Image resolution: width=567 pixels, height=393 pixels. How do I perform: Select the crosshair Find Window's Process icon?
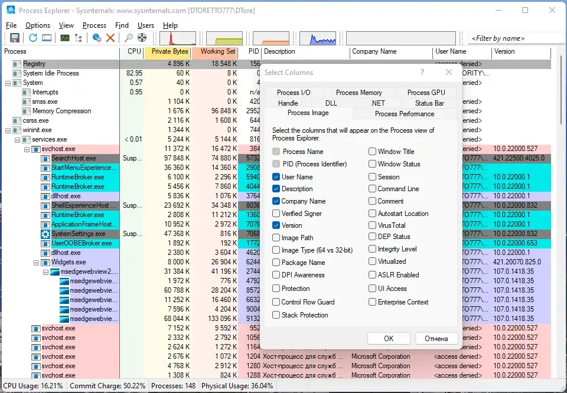pyautogui.click(x=142, y=38)
